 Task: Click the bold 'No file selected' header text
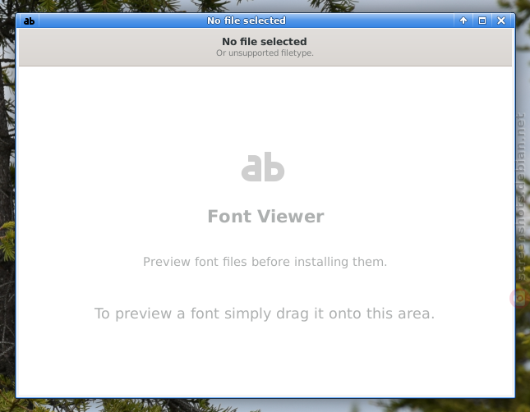265,42
